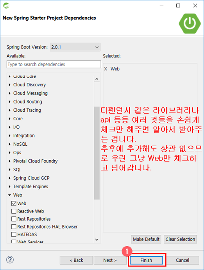204x270 pixels.
Task: Check the Rest Repositories option
Action: point(14,219)
